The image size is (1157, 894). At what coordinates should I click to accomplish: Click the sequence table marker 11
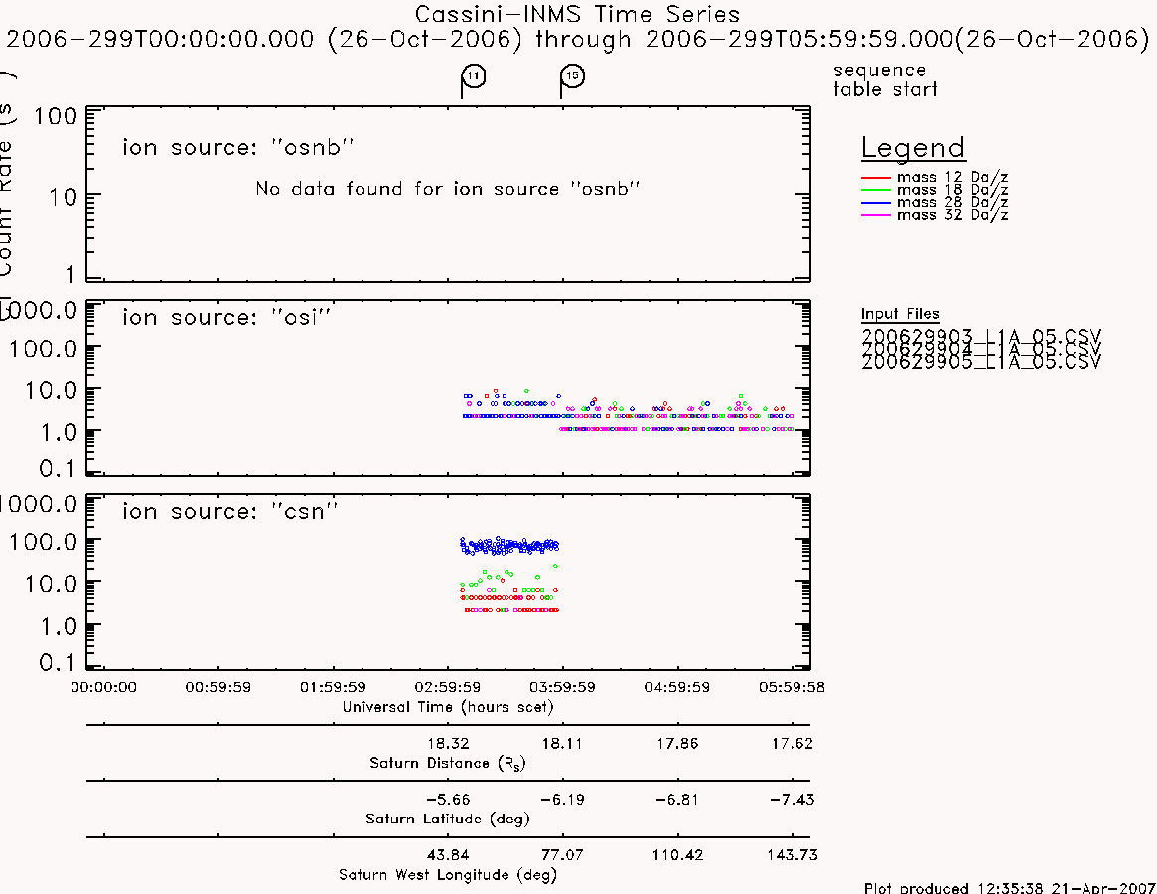(x=474, y=76)
